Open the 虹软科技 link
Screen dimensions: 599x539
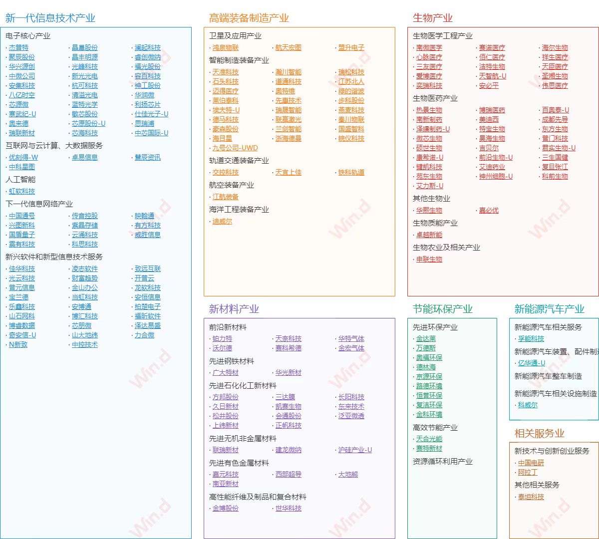point(22,192)
